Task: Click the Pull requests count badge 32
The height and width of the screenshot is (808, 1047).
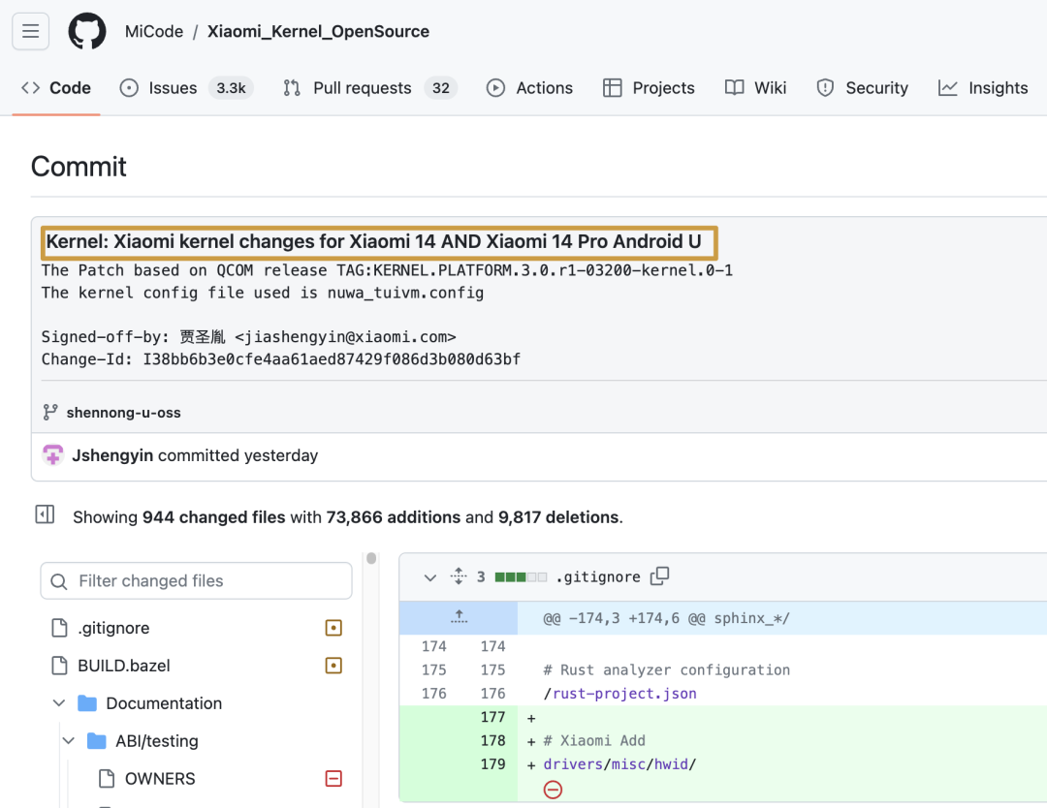Action: tap(441, 88)
